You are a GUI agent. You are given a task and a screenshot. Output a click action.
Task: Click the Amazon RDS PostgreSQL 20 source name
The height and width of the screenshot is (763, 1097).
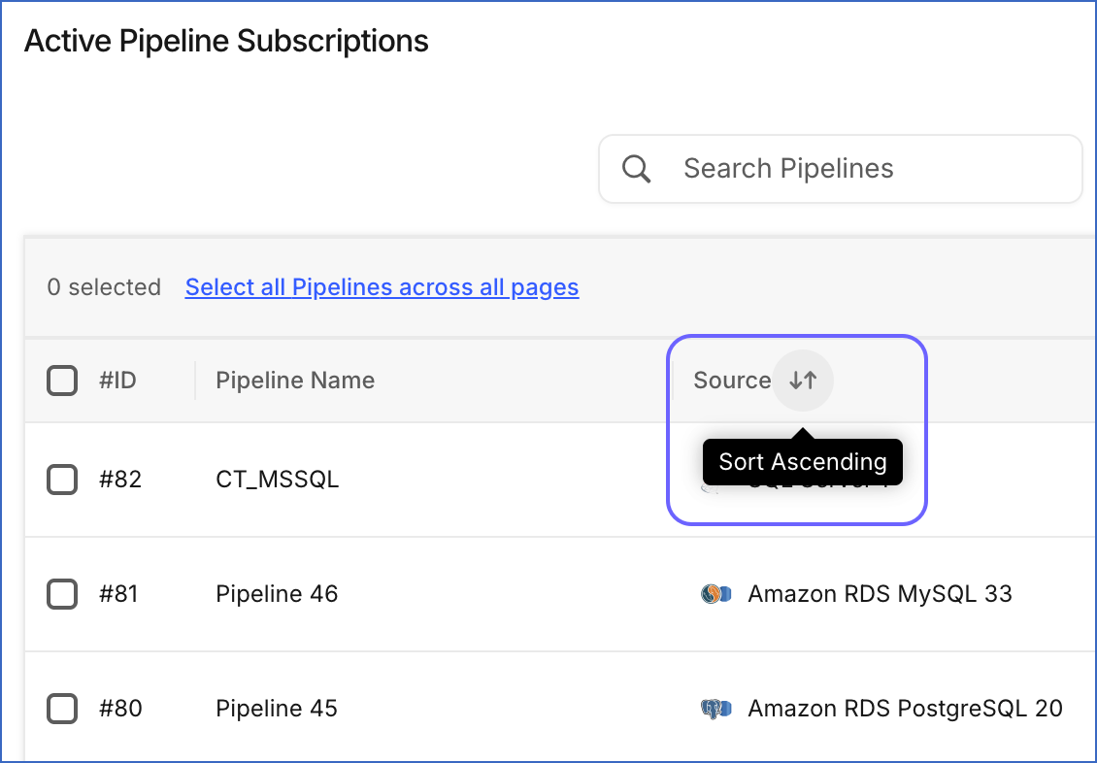[906, 709]
